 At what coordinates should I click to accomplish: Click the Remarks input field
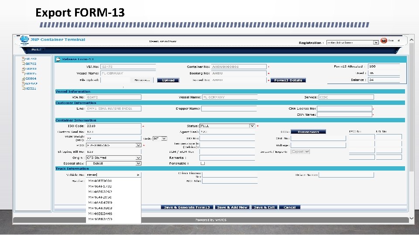click(x=227, y=158)
